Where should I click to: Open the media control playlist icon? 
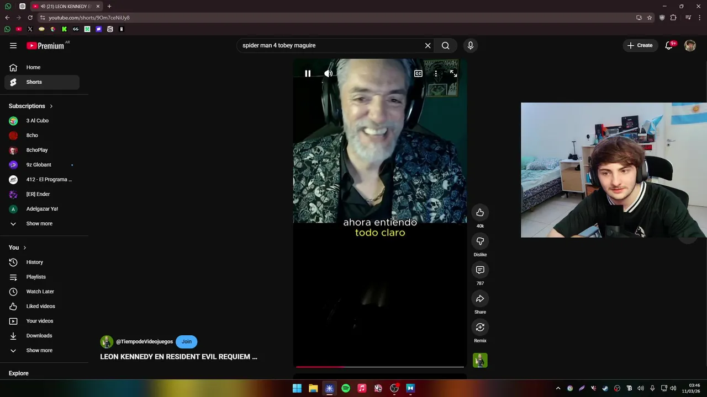pyautogui.click(x=688, y=18)
